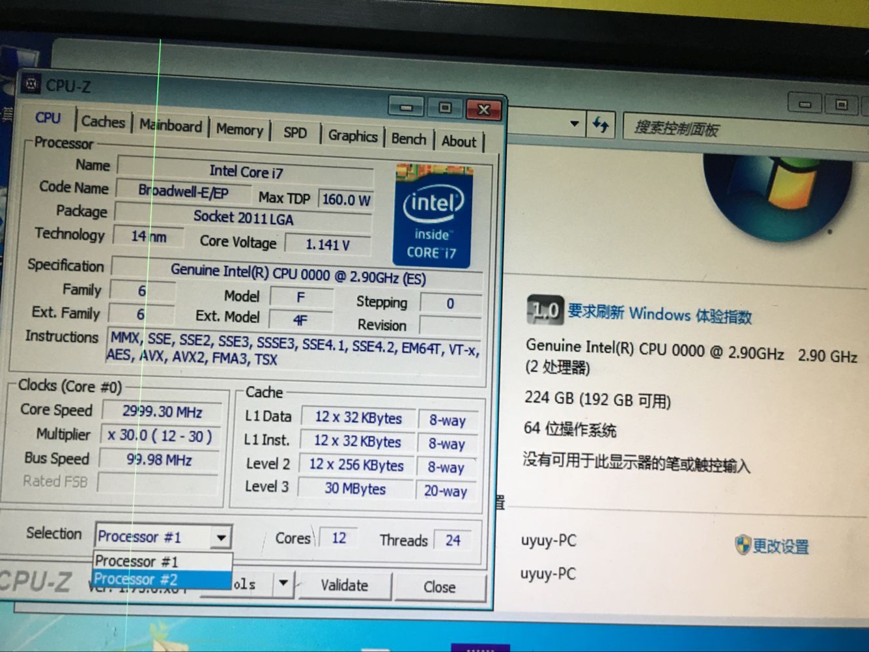This screenshot has width=869, height=652.
Task: Expand the Selection processor combo box arrow
Action: coord(221,538)
